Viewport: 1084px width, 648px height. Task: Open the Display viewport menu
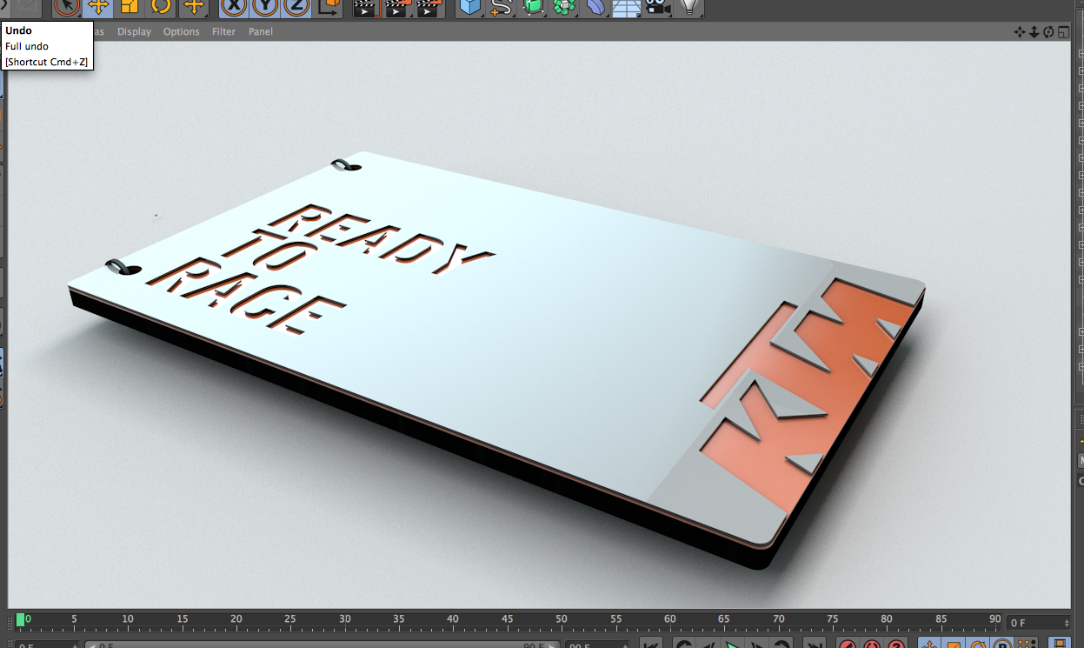(x=134, y=31)
